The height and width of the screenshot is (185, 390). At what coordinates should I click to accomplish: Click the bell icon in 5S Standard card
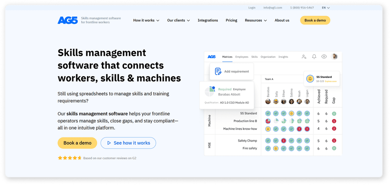coord(310,79)
